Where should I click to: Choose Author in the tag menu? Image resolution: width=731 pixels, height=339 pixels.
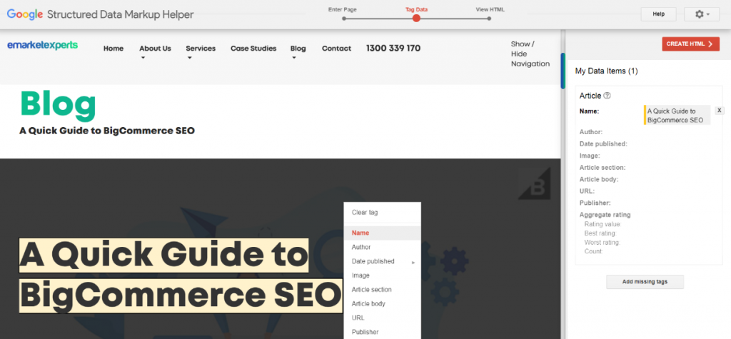(x=361, y=247)
